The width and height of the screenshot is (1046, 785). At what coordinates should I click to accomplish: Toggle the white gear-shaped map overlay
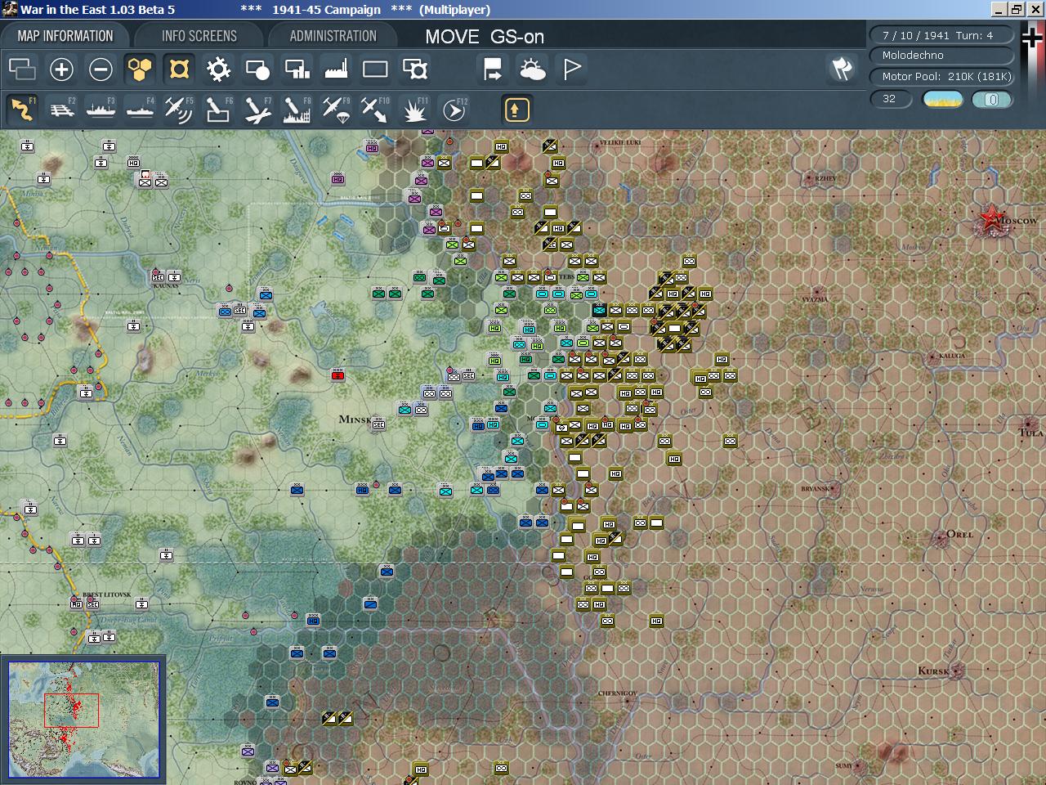[218, 70]
